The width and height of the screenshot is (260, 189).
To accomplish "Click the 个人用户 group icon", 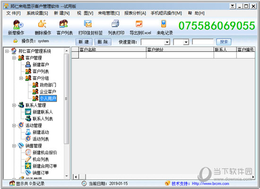I will (35, 98).
